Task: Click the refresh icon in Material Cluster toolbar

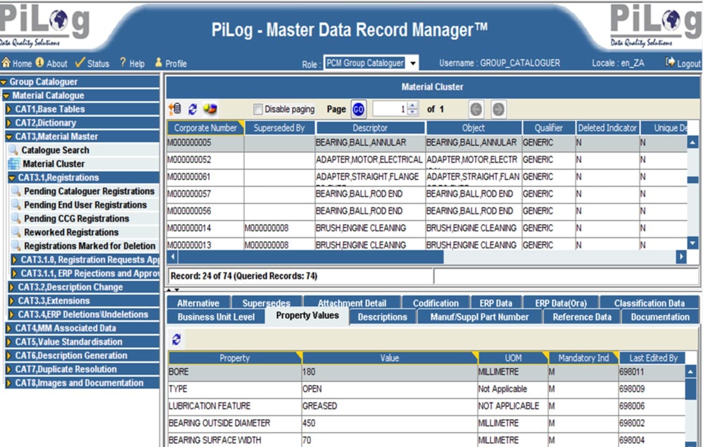Action: [x=193, y=109]
